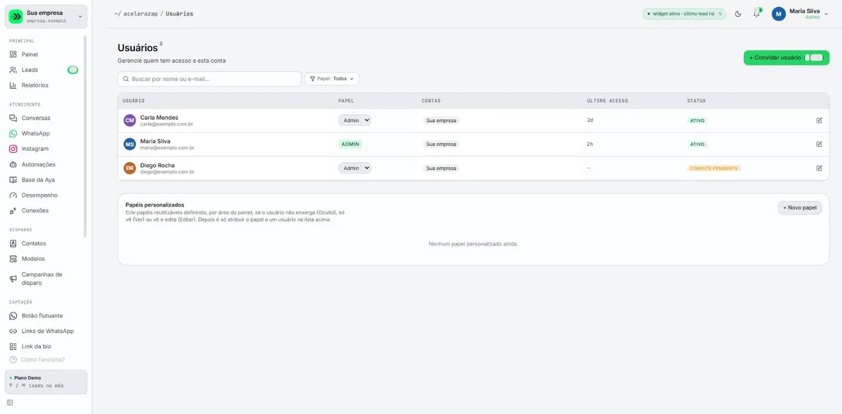842x414 pixels.
Task: Open notifications via the bell icon
Action: pos(757,14)
